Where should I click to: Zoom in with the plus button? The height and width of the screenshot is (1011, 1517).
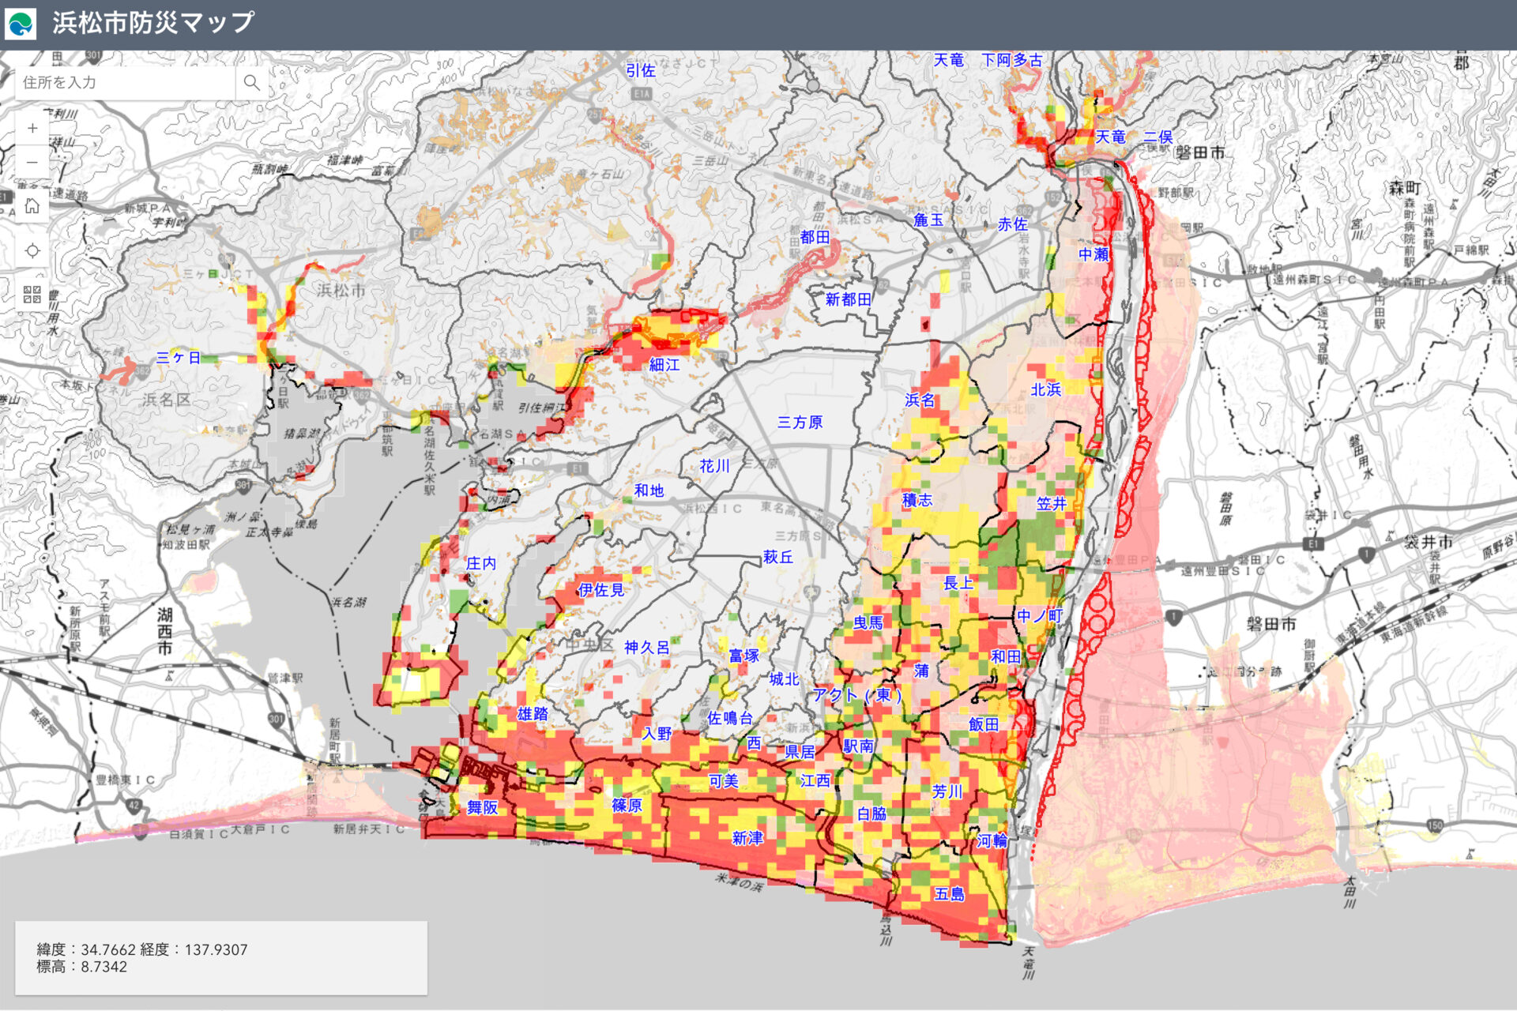[32, 128]
